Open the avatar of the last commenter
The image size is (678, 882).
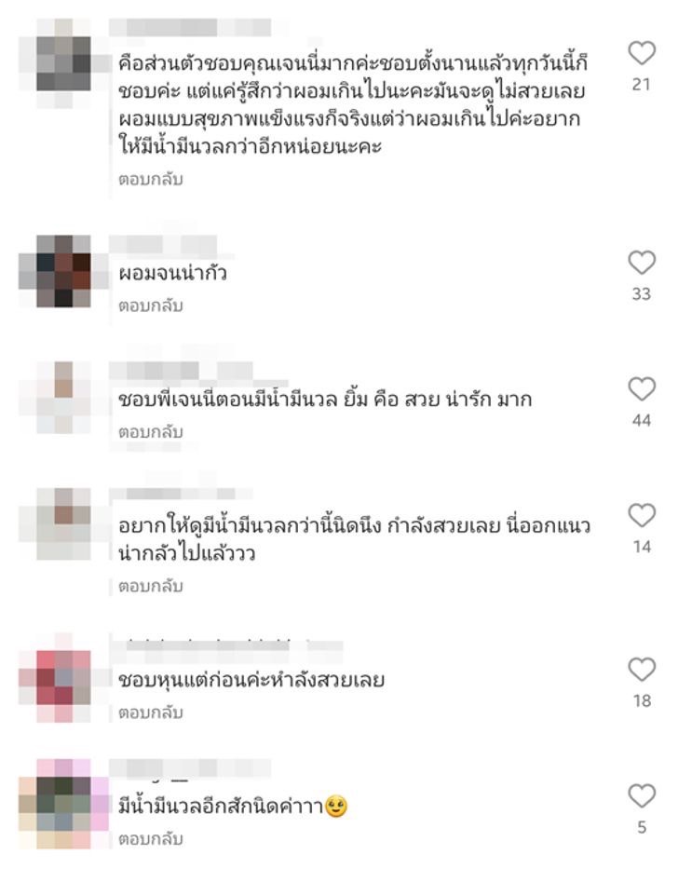pyautogui.click(x=63, y=804)
